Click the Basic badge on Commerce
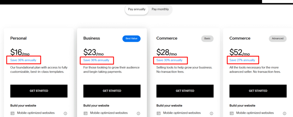This screenshot has height=117, width=293. tap(207, 38)
